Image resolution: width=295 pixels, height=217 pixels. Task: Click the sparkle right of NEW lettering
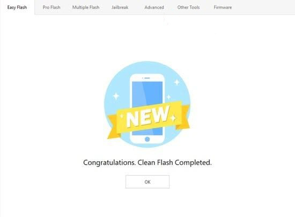click(173, 118)
